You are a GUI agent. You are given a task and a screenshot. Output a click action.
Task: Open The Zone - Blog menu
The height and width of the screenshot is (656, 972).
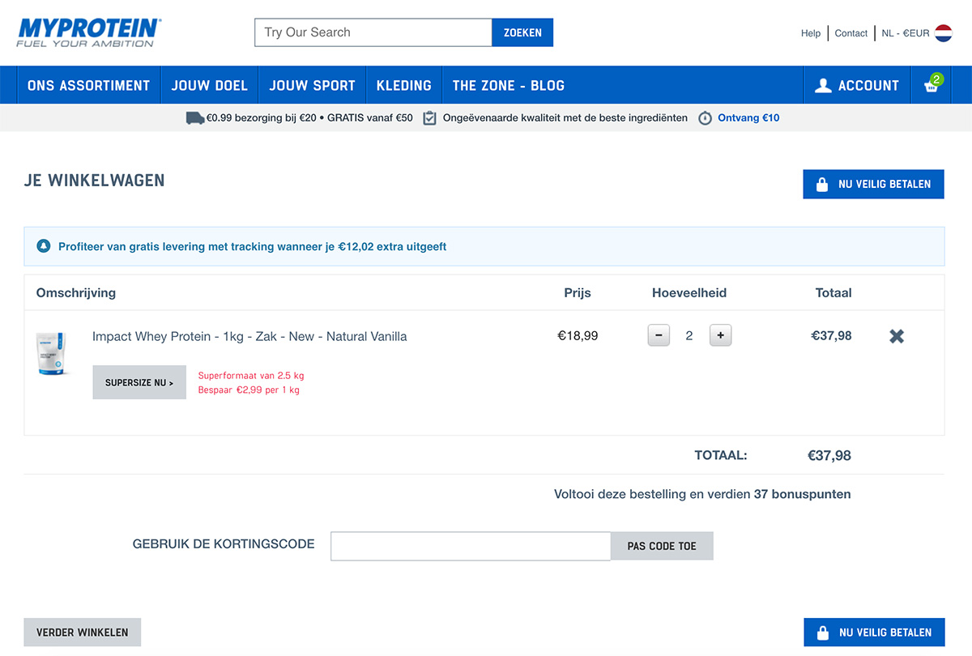(509, 85)
